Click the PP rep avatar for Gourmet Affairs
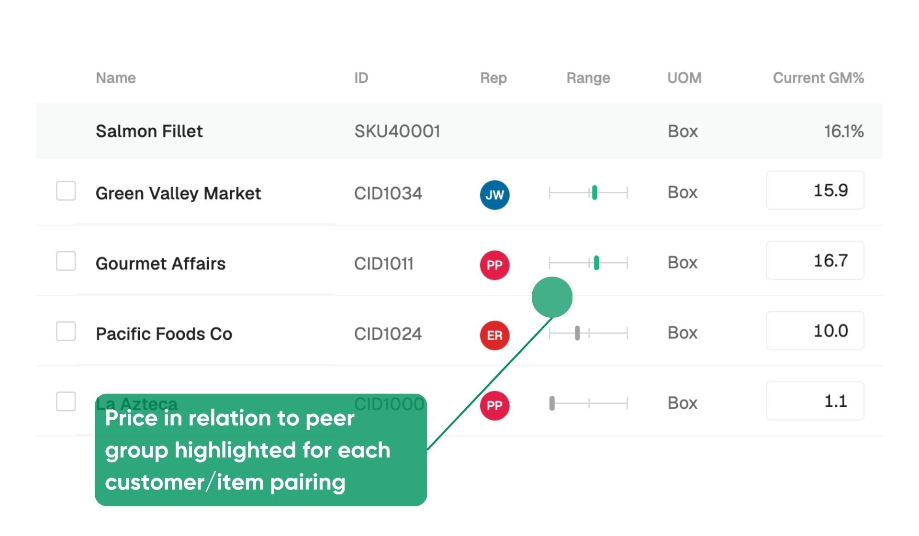 coord(494,265)
